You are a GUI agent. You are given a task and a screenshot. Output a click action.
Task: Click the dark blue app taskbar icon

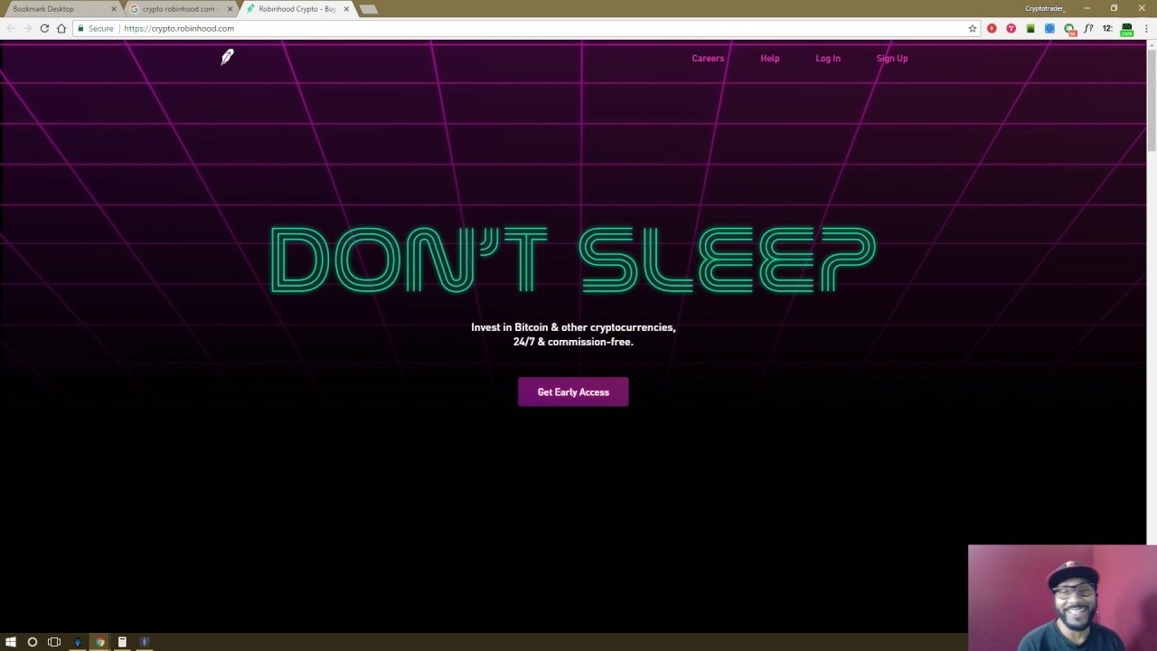coord(145,642)
